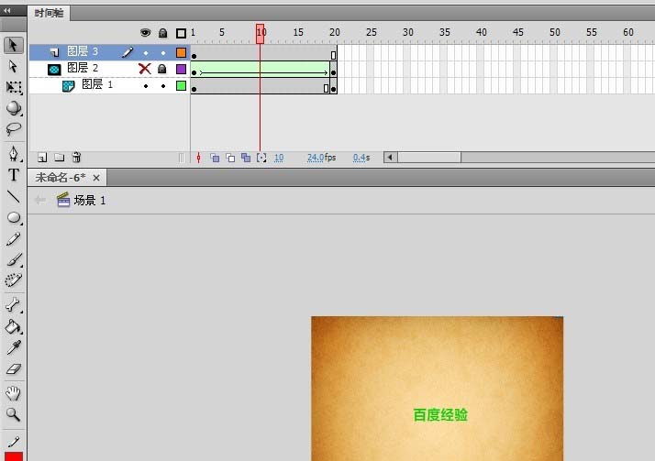
Task: Click the lock header to lock all layers
Action: click(163, 33)
